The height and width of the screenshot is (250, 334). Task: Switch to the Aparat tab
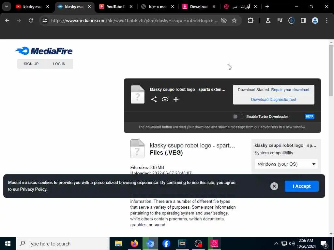click(x=240, y=7)
